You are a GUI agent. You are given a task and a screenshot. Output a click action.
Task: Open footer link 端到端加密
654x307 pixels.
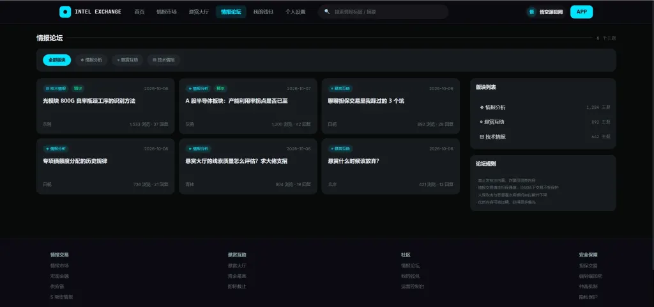tap(591, 276)
